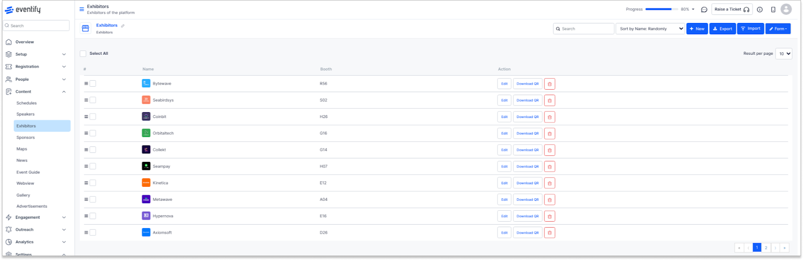This screenshot has height=260, width=803.
Task: Delete the Metawave exhibitor
Action: 549,200
